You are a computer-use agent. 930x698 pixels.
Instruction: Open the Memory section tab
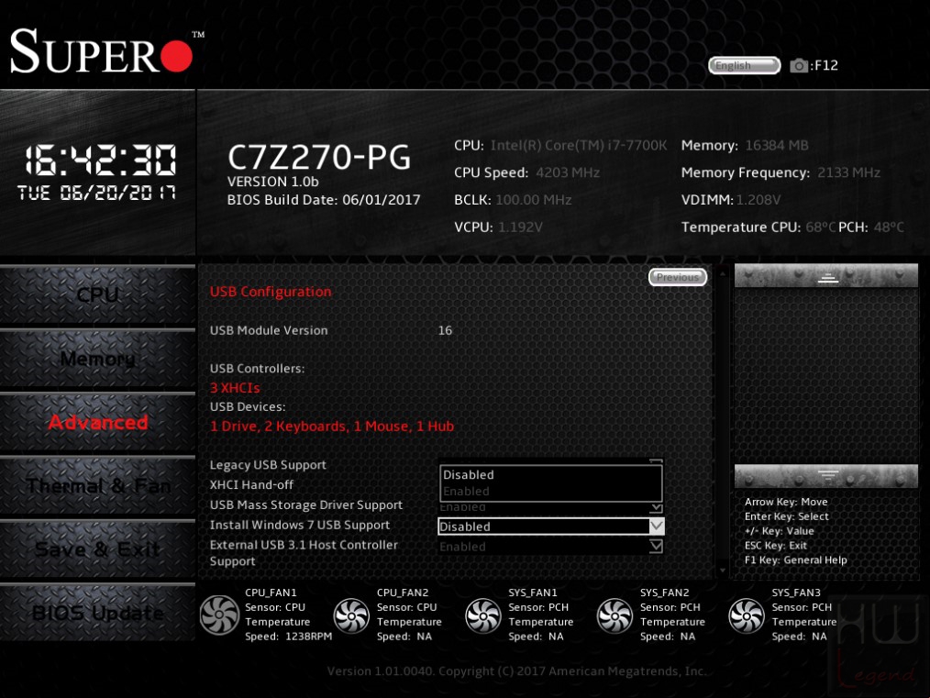[98, 359]
